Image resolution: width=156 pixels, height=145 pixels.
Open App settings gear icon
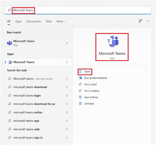coord(80,97)
